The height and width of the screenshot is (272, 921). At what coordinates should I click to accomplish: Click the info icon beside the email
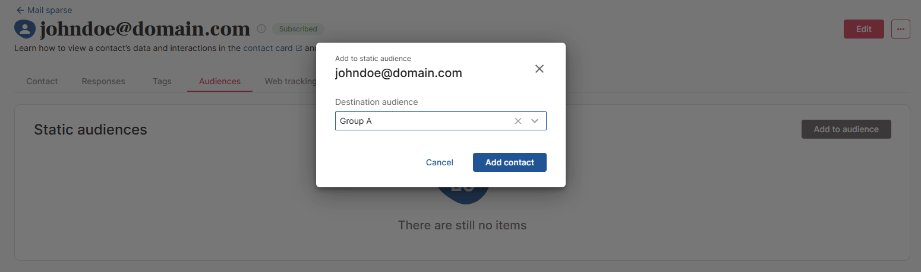[261, 28]
